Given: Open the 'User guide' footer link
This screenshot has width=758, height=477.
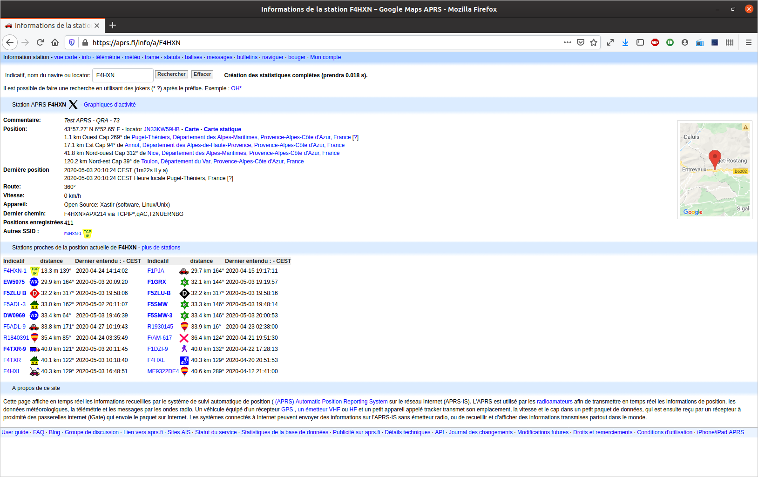Looking at the screenshot, I should [15, 432].
